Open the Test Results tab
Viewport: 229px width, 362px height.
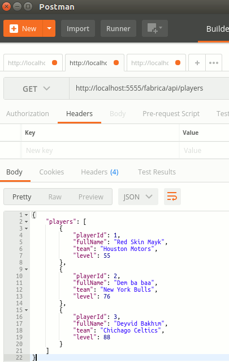coord(157,172)
